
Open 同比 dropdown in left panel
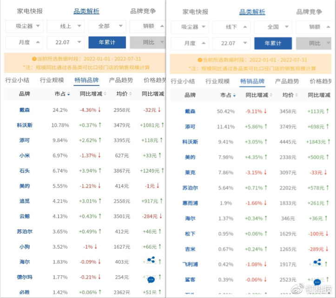point(148,42)
